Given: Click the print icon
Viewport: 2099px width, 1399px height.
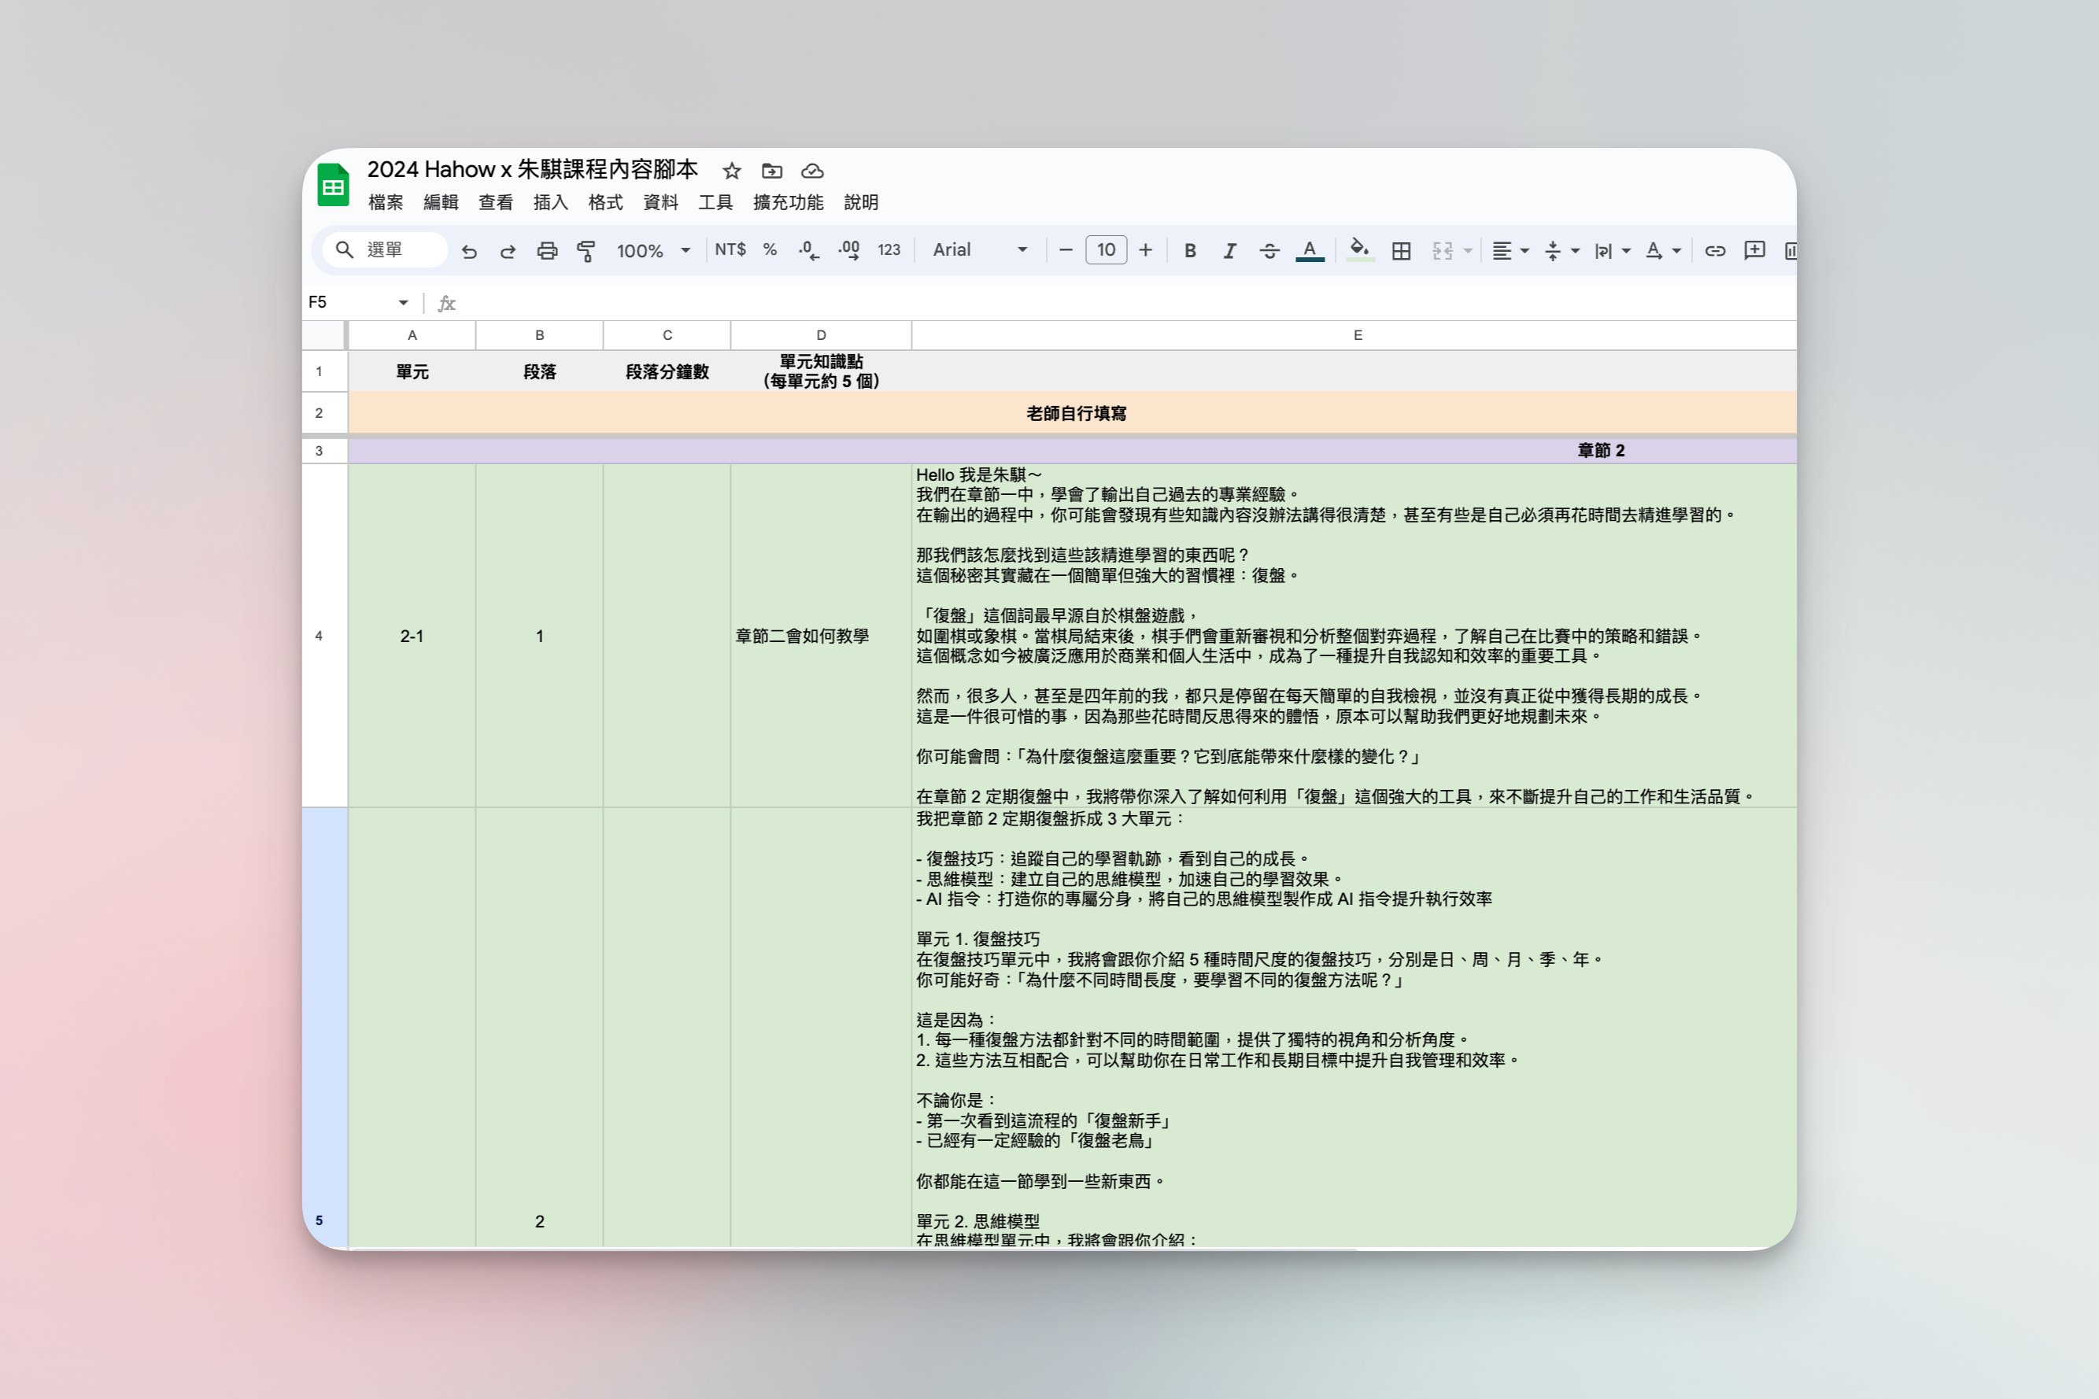Looking at the screenshot, I should (x=547, y=251).
